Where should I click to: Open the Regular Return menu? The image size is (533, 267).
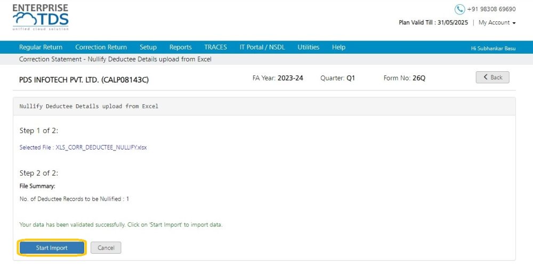(41, 47)
